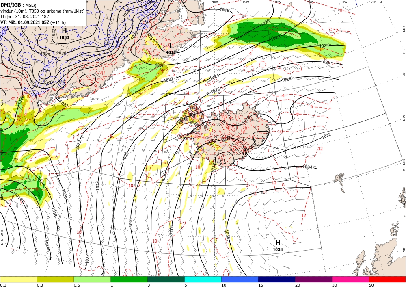Click the legend scale value '0.5'
Viewport: 406px width, 288px height.
pos(77,285)
